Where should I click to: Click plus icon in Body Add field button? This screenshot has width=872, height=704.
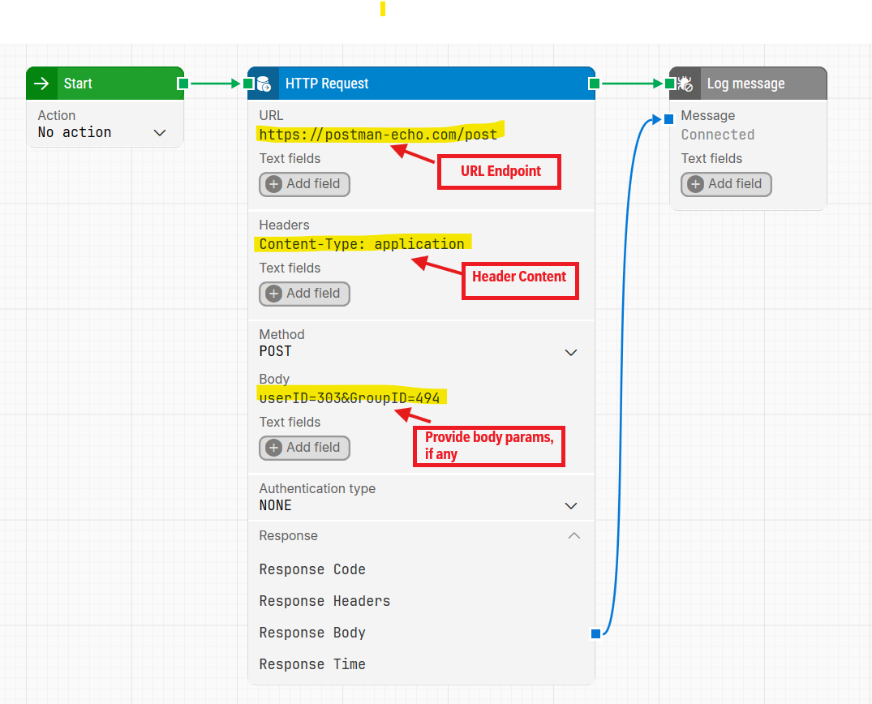tap(273, 448)
